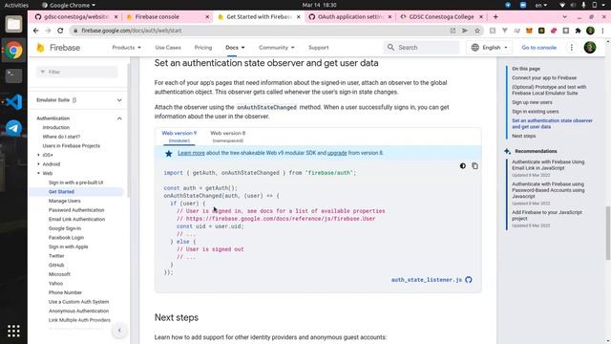Switch to OAuth application settings tab
Screen dimensions: 611x344
pos(350,17)
